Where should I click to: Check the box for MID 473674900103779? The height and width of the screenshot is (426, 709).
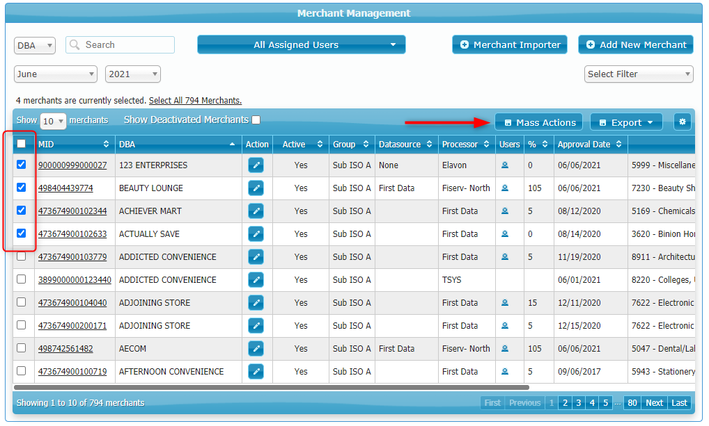coord(22,256)
